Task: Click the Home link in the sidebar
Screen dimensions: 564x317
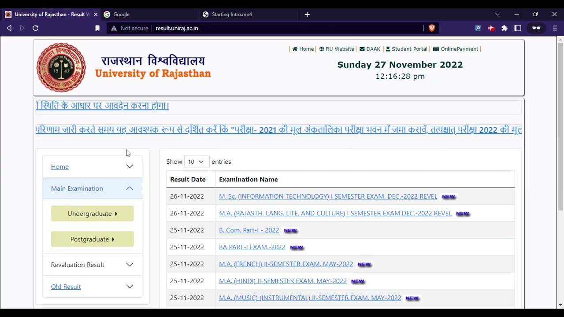Action: [x=60, y=166]
